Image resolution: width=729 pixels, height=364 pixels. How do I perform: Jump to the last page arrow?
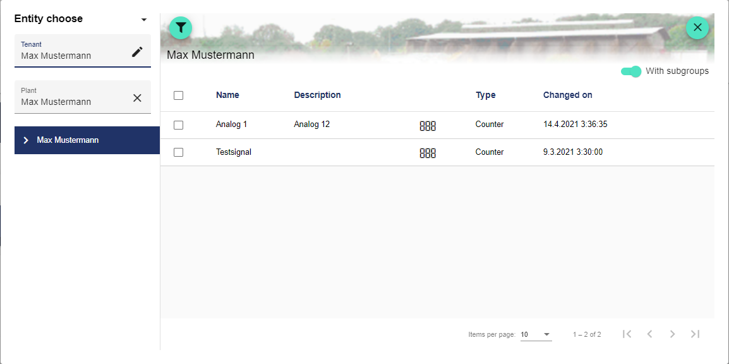tap(695, 334)
